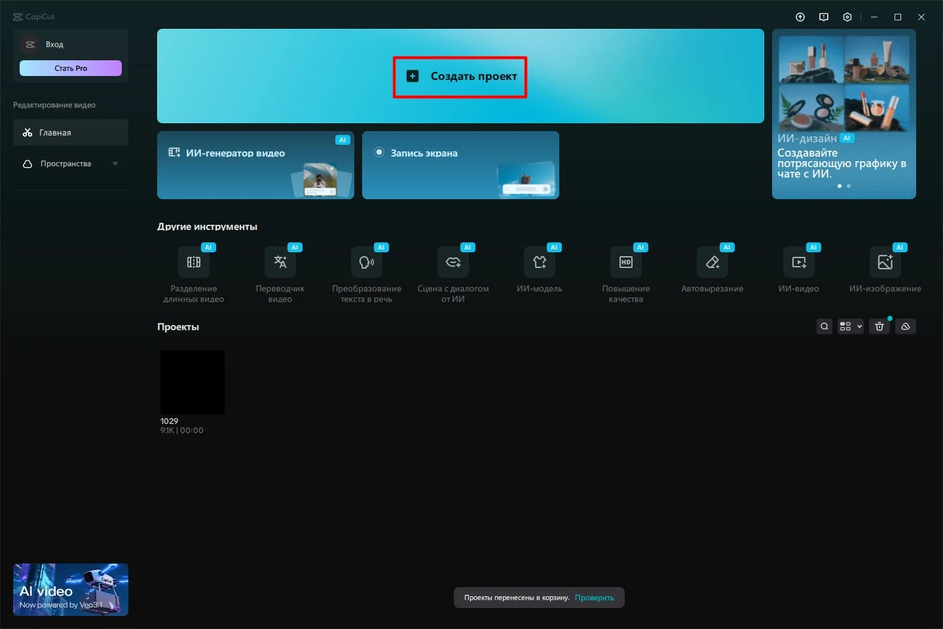The width and height of the screenshot is (943, 629).
Task: Open the 1029 project thumbnail
Action: (193, 382)
